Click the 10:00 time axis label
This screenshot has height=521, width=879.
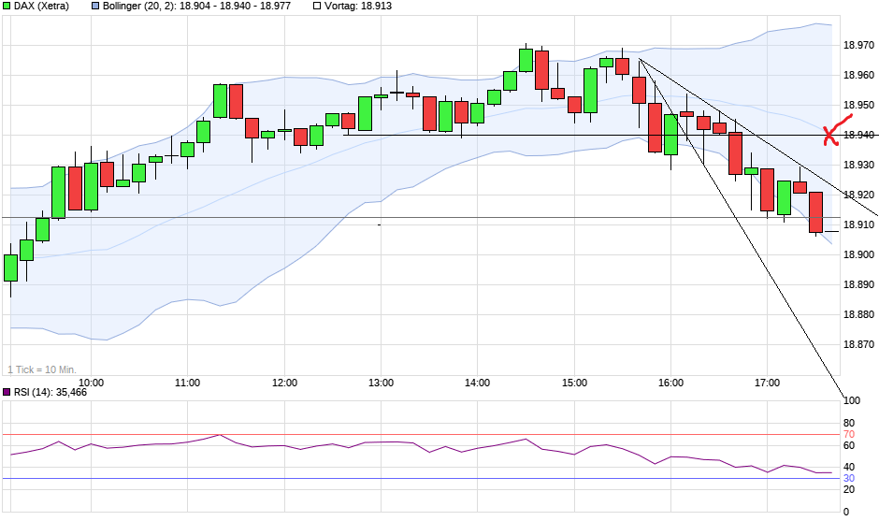tap(91, 383)
